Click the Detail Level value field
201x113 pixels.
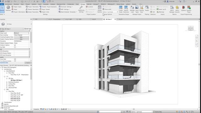[21, 33]
